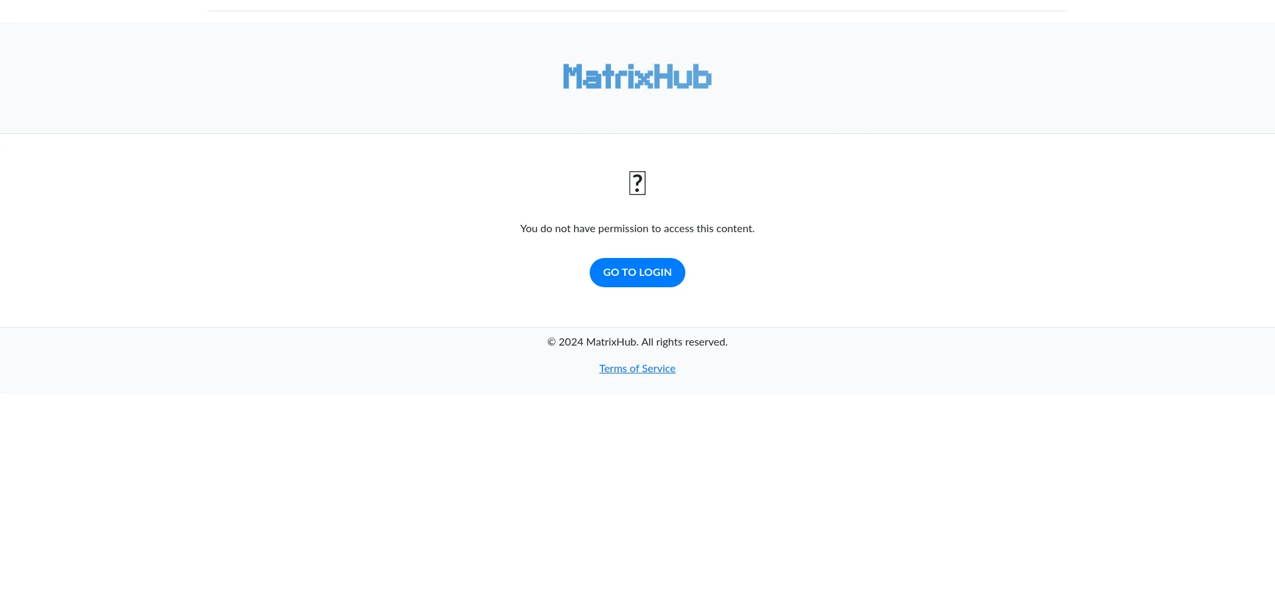Select the word "LOGIN" on blue button
Viewport: 1275px width, 589px height.
tap(655, 273)
